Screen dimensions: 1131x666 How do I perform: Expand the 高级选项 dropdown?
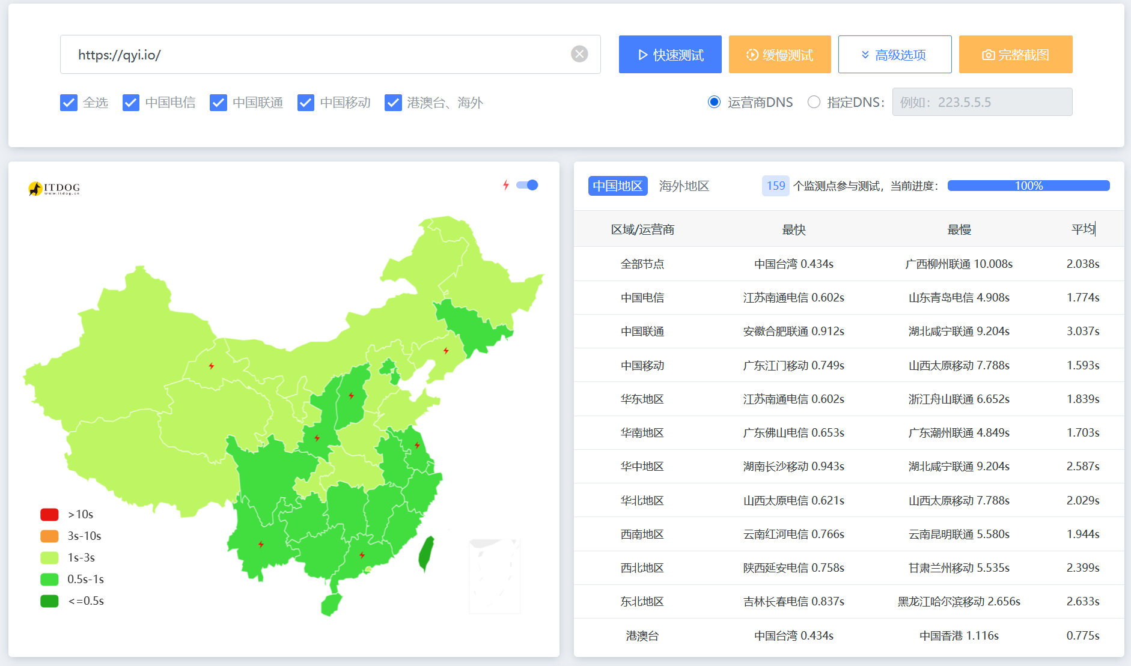point(894,55)
